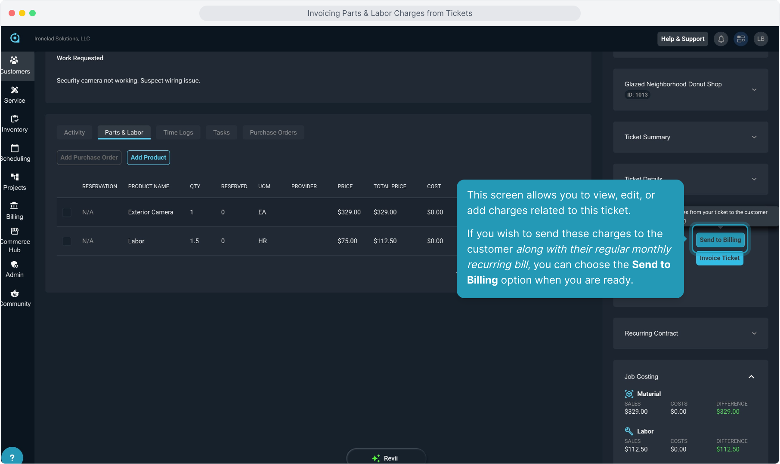Check the Exterior Camera row checkbox
This screenshot has width=780, height=464.
tap(67, 212)
